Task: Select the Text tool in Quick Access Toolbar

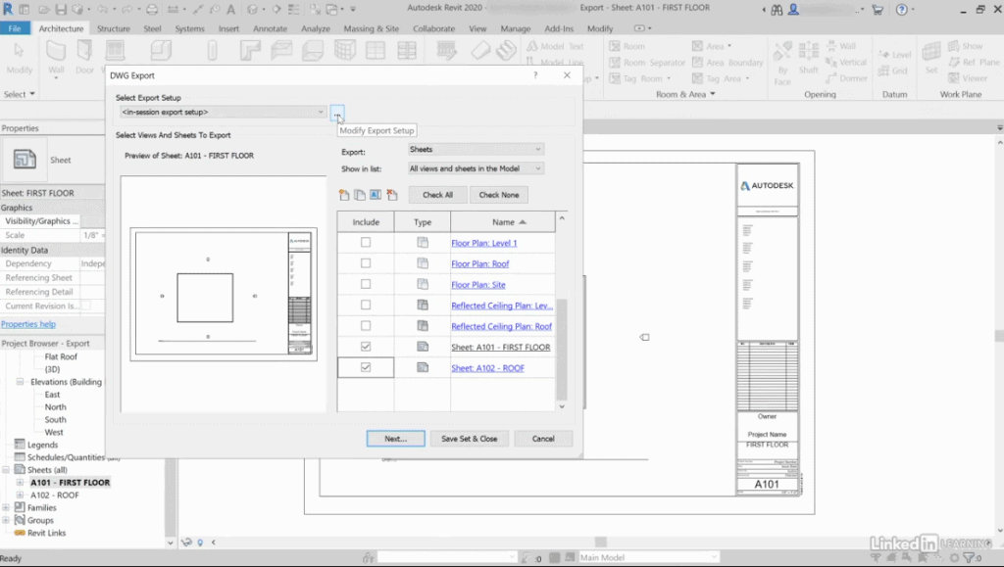Action: (x=231, y=9)
